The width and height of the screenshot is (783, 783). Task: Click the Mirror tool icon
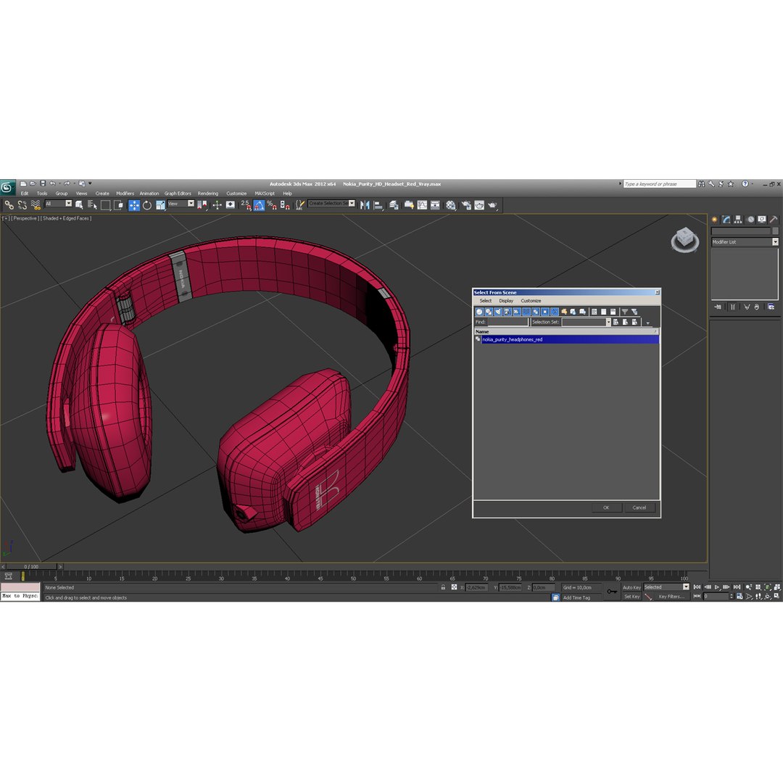[365, 204]
